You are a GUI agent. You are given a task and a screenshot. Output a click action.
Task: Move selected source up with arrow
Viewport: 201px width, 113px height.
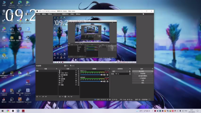(x=68, y=96)
